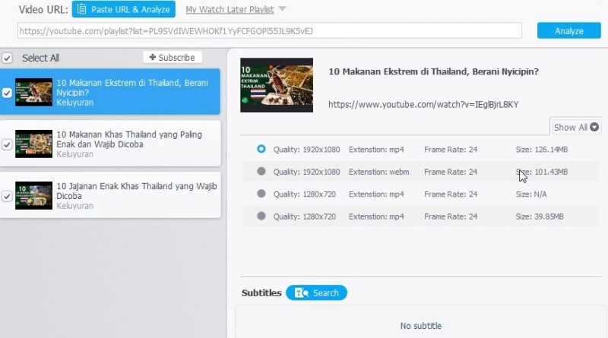Viewport: 608px width, 338px height.
Task: Uncheck 10 Makanan Khas Thailand video checkbox
Action: [x=7, y=144]
